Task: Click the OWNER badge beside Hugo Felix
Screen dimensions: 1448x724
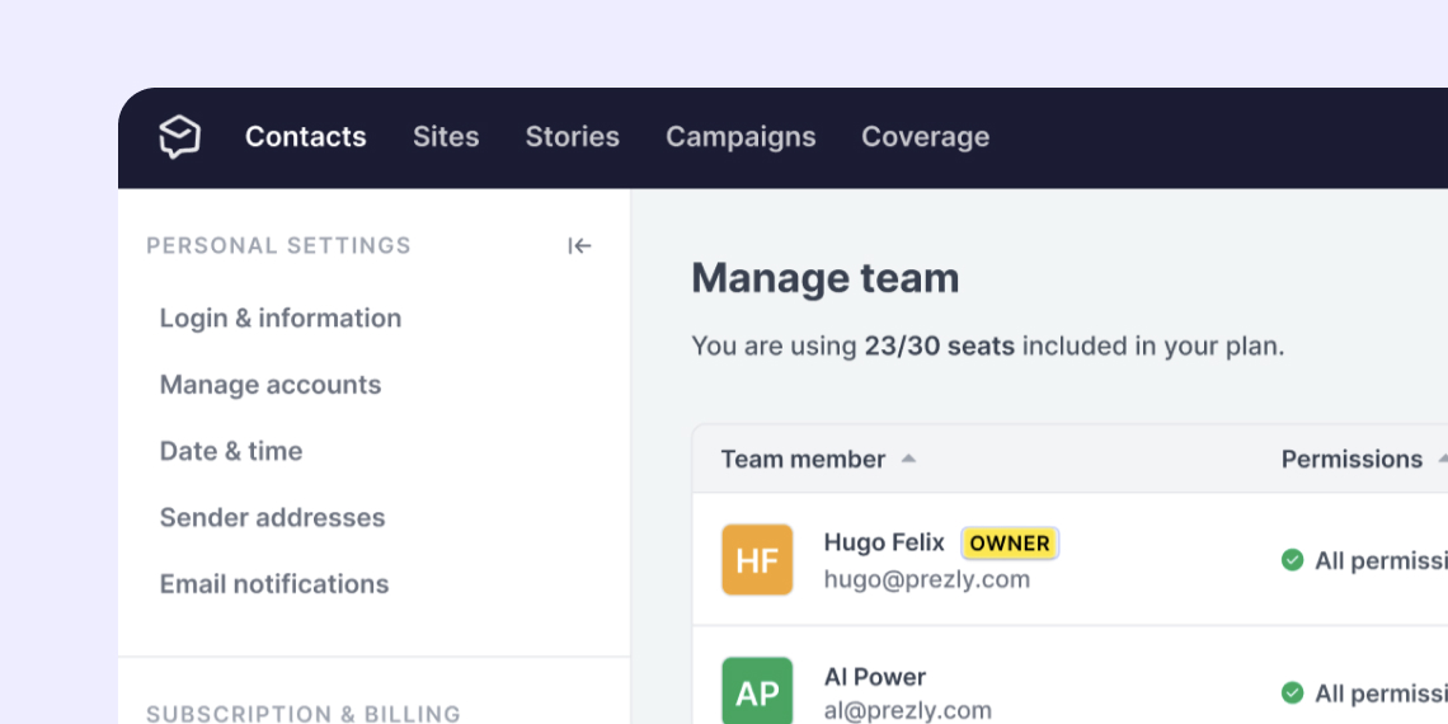Action: click(1010, 543)
